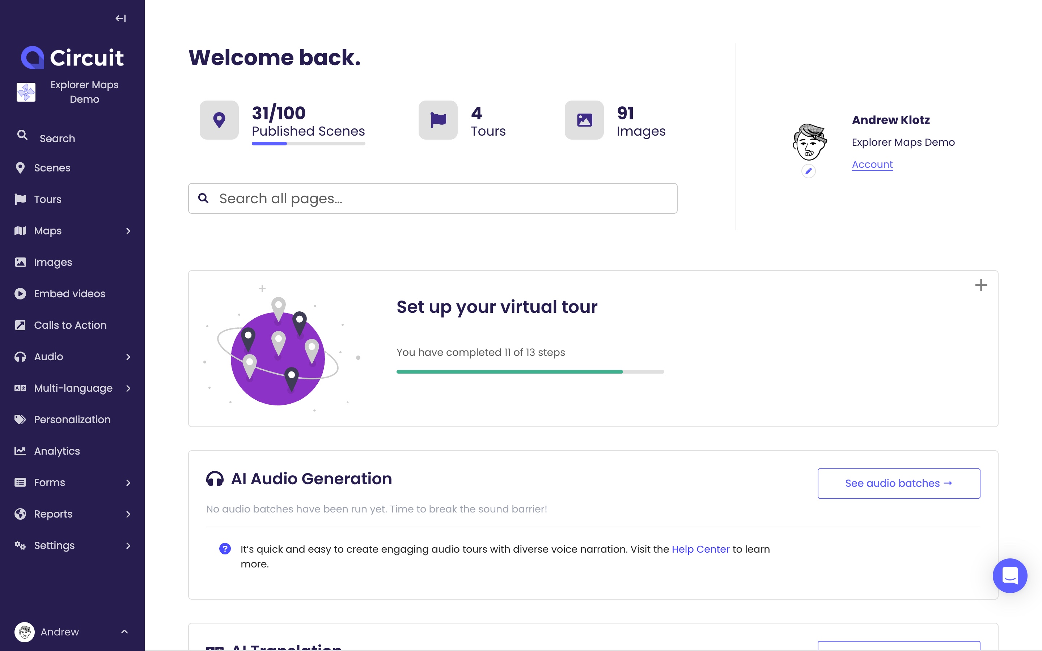The height and width of the screenshot is (651, 1042).
Task: Click See audio batches button
Action: click(899, 484)
